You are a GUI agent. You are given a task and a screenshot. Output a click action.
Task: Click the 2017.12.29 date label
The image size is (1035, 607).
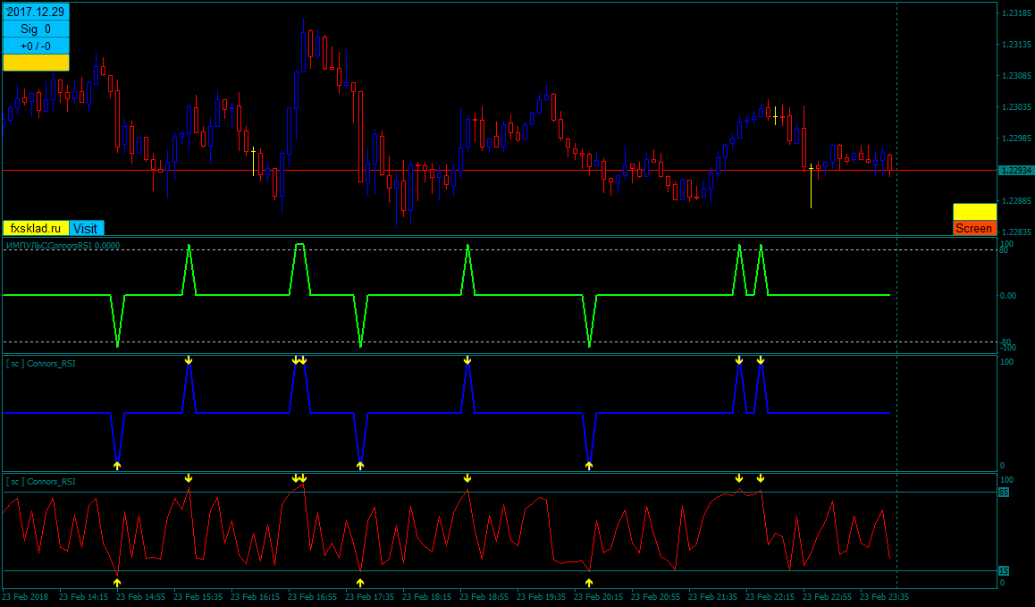tap(36, 12)
